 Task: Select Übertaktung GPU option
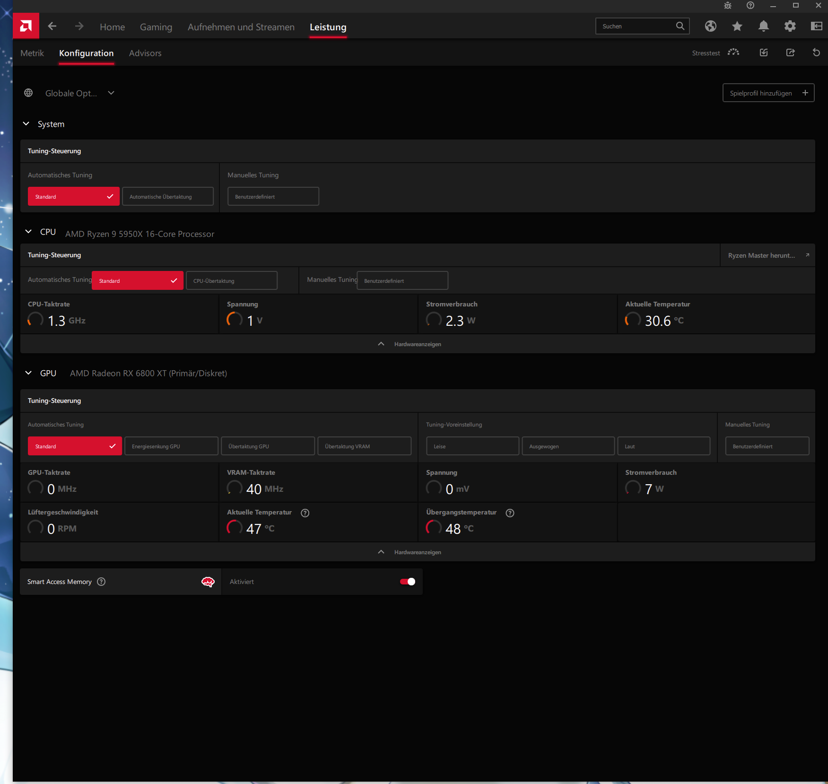coord(268,446)
